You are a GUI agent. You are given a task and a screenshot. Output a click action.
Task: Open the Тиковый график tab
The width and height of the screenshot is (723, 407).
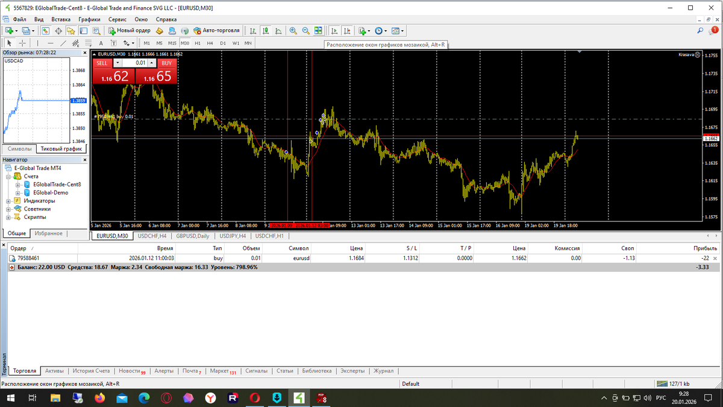click(61, 148)
